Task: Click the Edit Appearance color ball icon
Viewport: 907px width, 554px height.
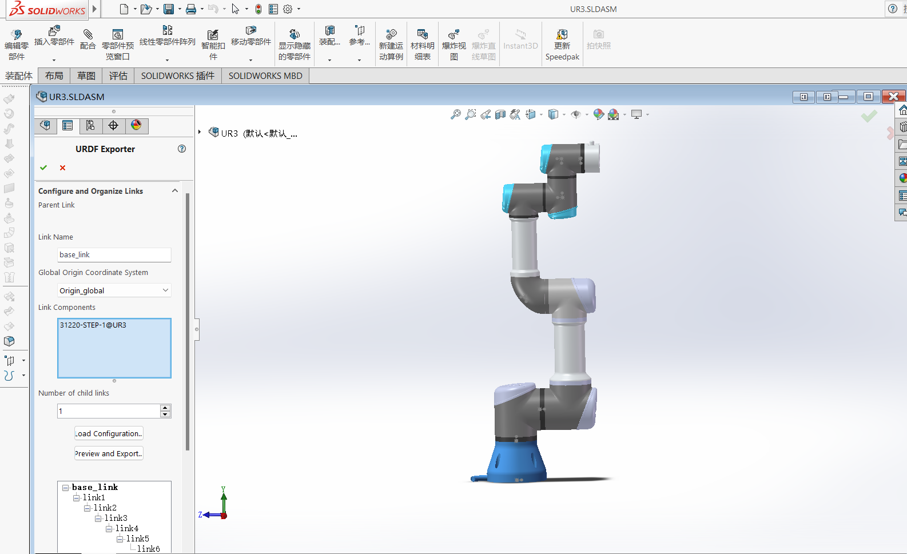Action: click(598, 114)
